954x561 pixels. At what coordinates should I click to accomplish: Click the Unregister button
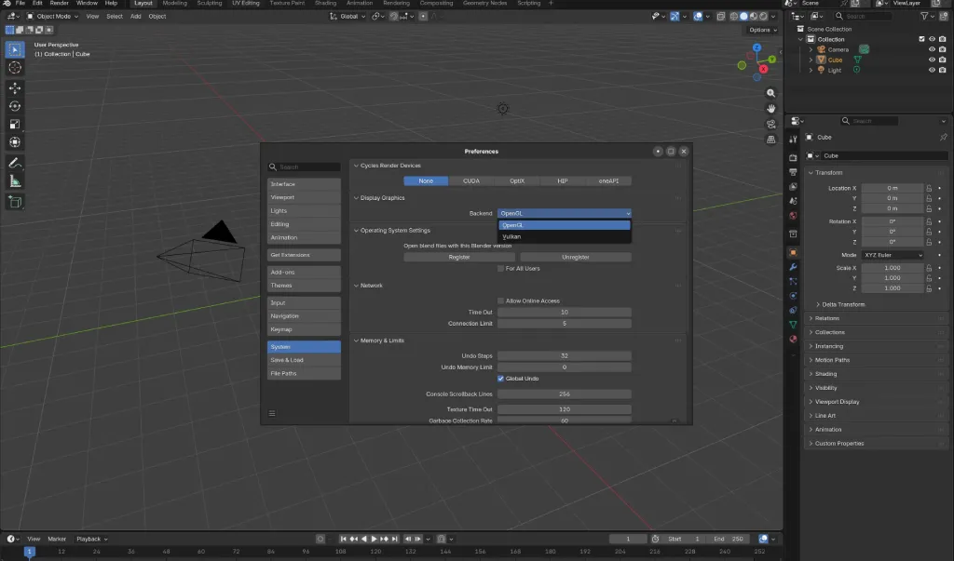pos(576,257)
